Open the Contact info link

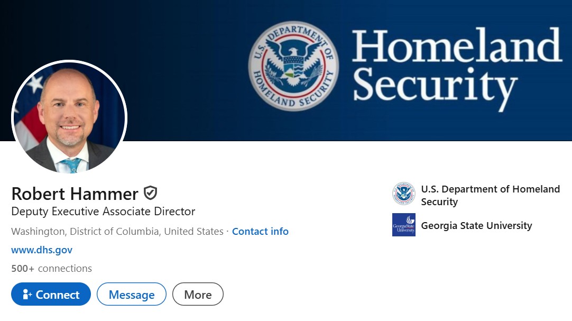coord(260,231)
